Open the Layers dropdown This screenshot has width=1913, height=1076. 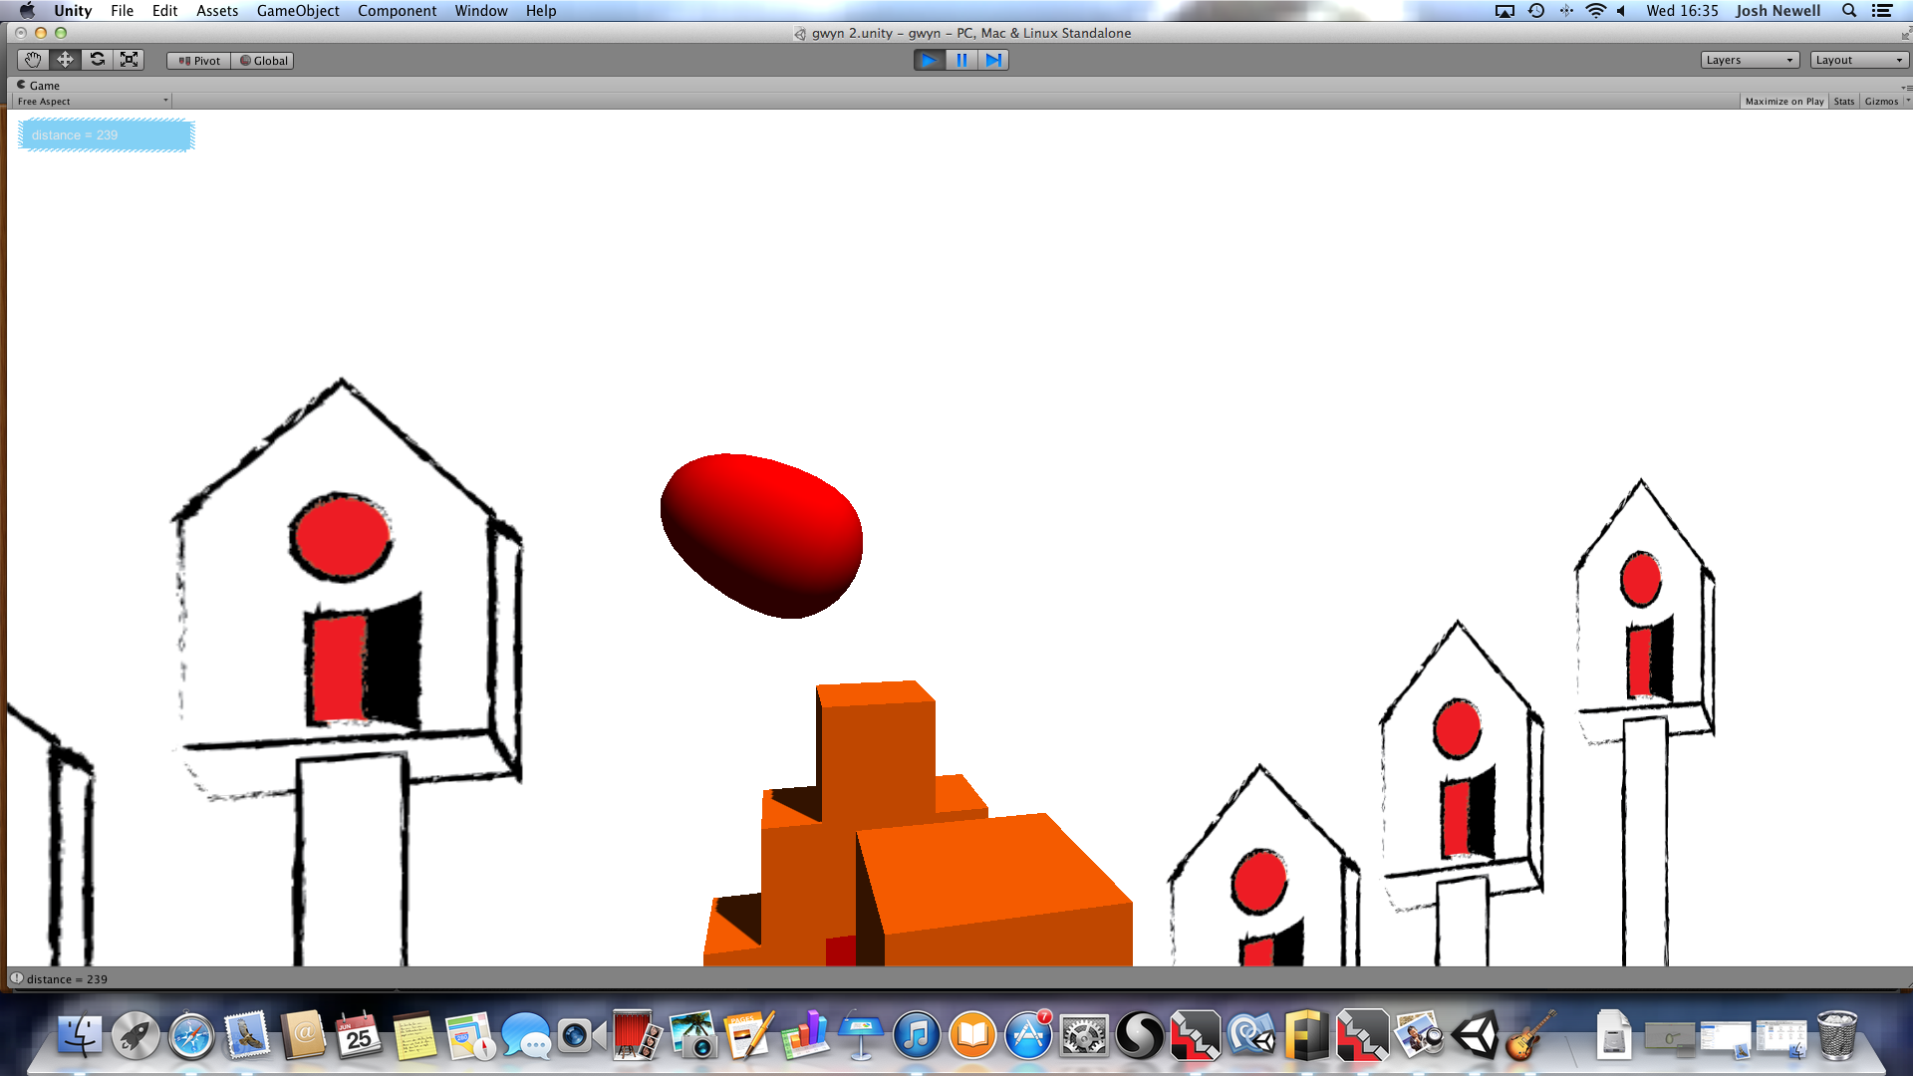(1749, 60)
